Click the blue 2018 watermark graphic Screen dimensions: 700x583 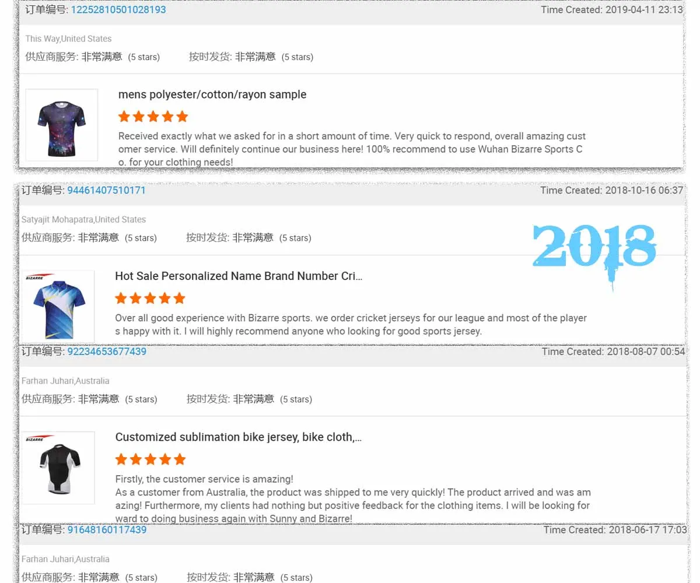pos(594,252)
